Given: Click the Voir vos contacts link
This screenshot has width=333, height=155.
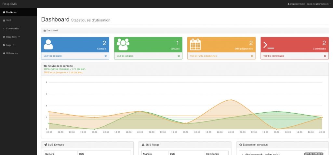Looking at the screenshot, I should [x=53, y=56].
